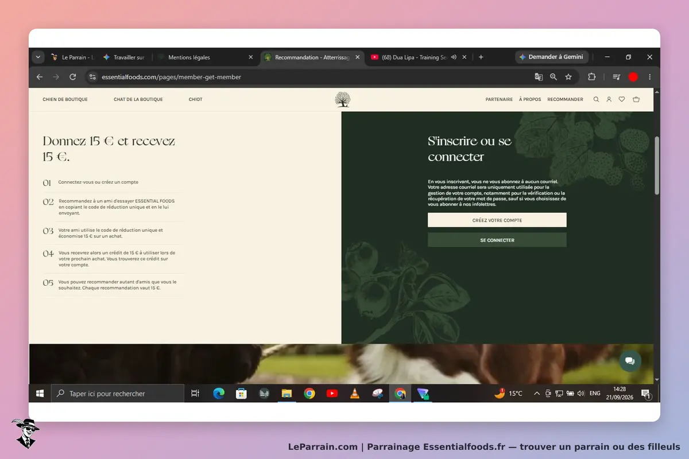
Task: Open Chrome three-dot menu
Action: (x=650, y=77)
